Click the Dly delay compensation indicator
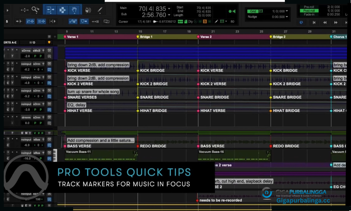 point(190,21)
